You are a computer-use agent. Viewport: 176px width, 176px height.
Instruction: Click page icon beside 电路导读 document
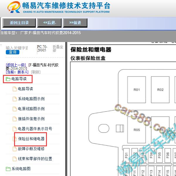click(15, 89)
